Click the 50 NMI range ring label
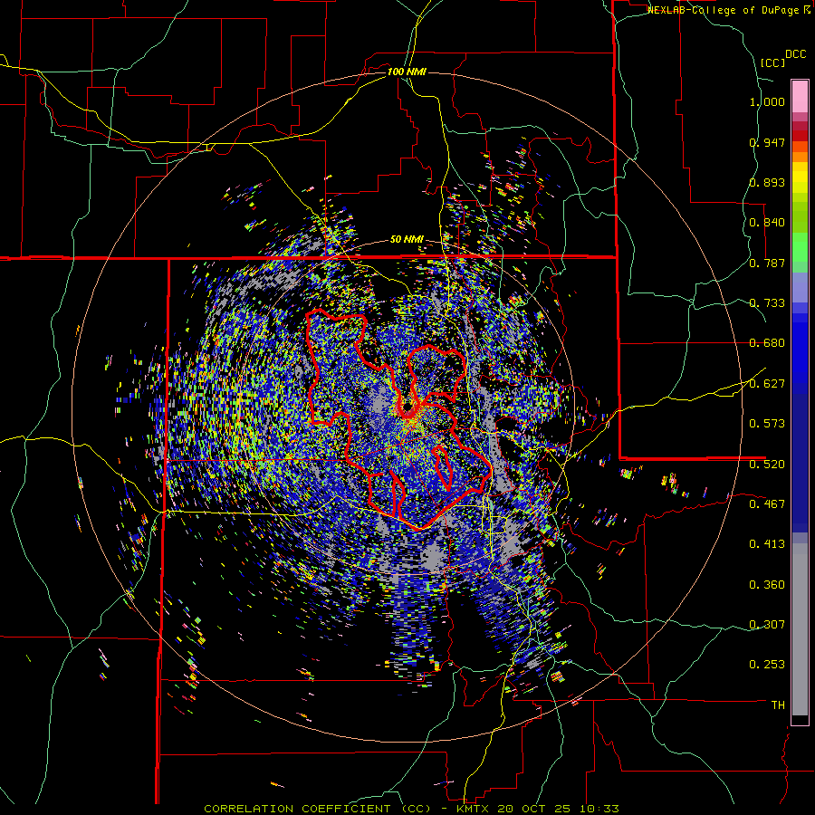 (x=407, y=240)
